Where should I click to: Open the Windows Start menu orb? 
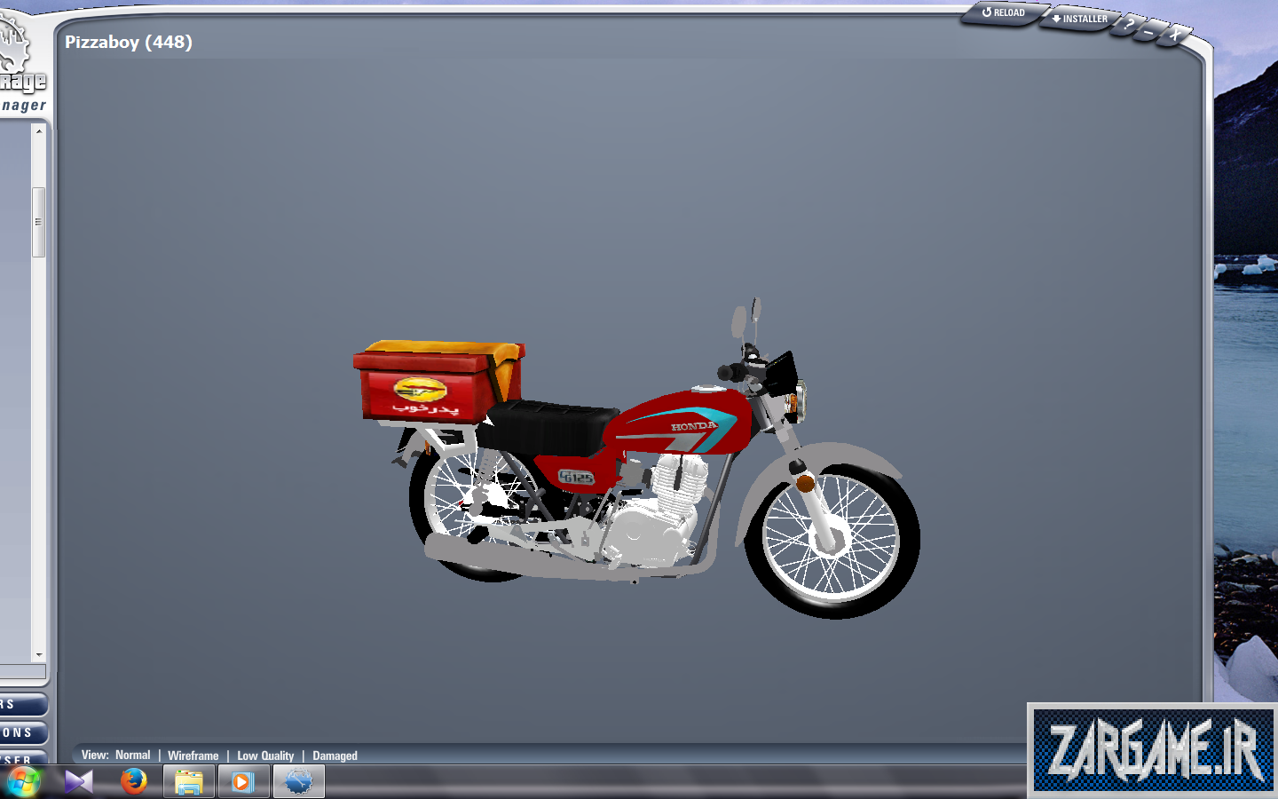22,782
